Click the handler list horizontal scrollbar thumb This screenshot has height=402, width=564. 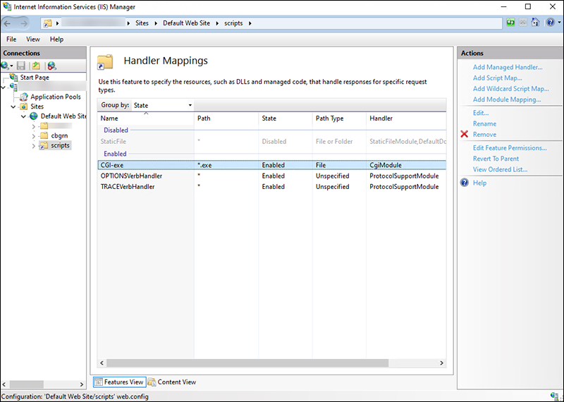(247, 363)
